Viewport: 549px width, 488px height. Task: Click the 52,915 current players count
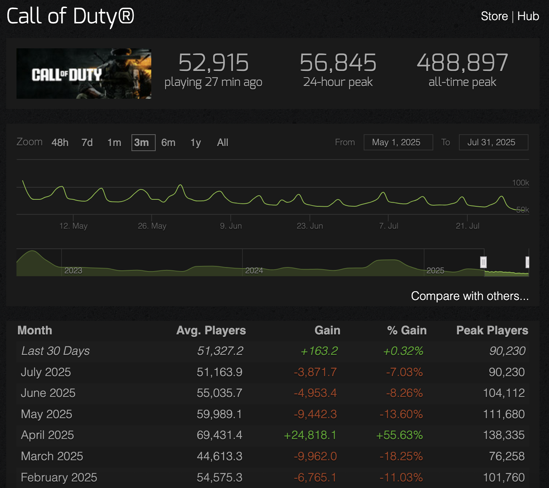click(214, 63)
